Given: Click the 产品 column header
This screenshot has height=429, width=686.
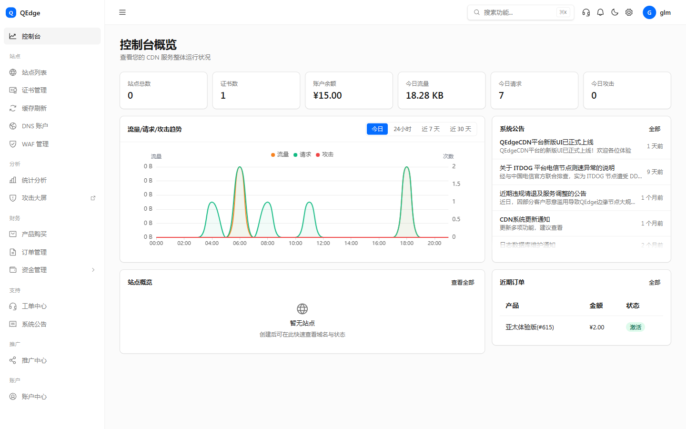Looking at the screenshot, I should [512, 306].
